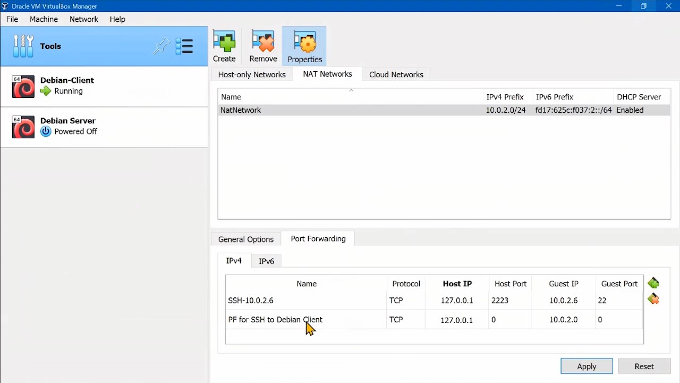The image size is (680, 383).
Task: Click the remove port forwarding rule icon
Action: tap(653, 299)
